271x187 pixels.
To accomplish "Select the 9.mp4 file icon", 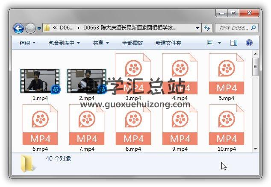I will coord(180,125).
